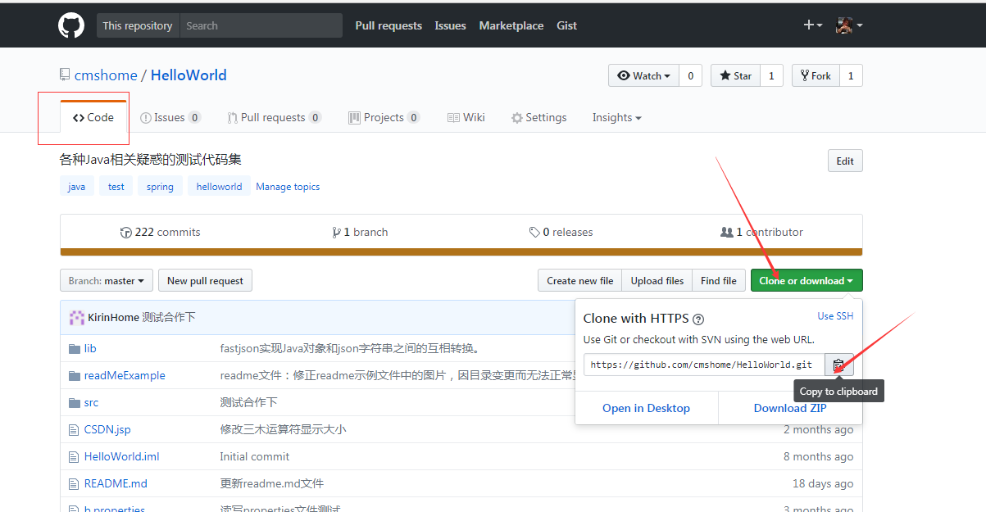The width and height of the screenshot is (986, 512).
Task: Open the README.md file link
Action: click(116, 483)
